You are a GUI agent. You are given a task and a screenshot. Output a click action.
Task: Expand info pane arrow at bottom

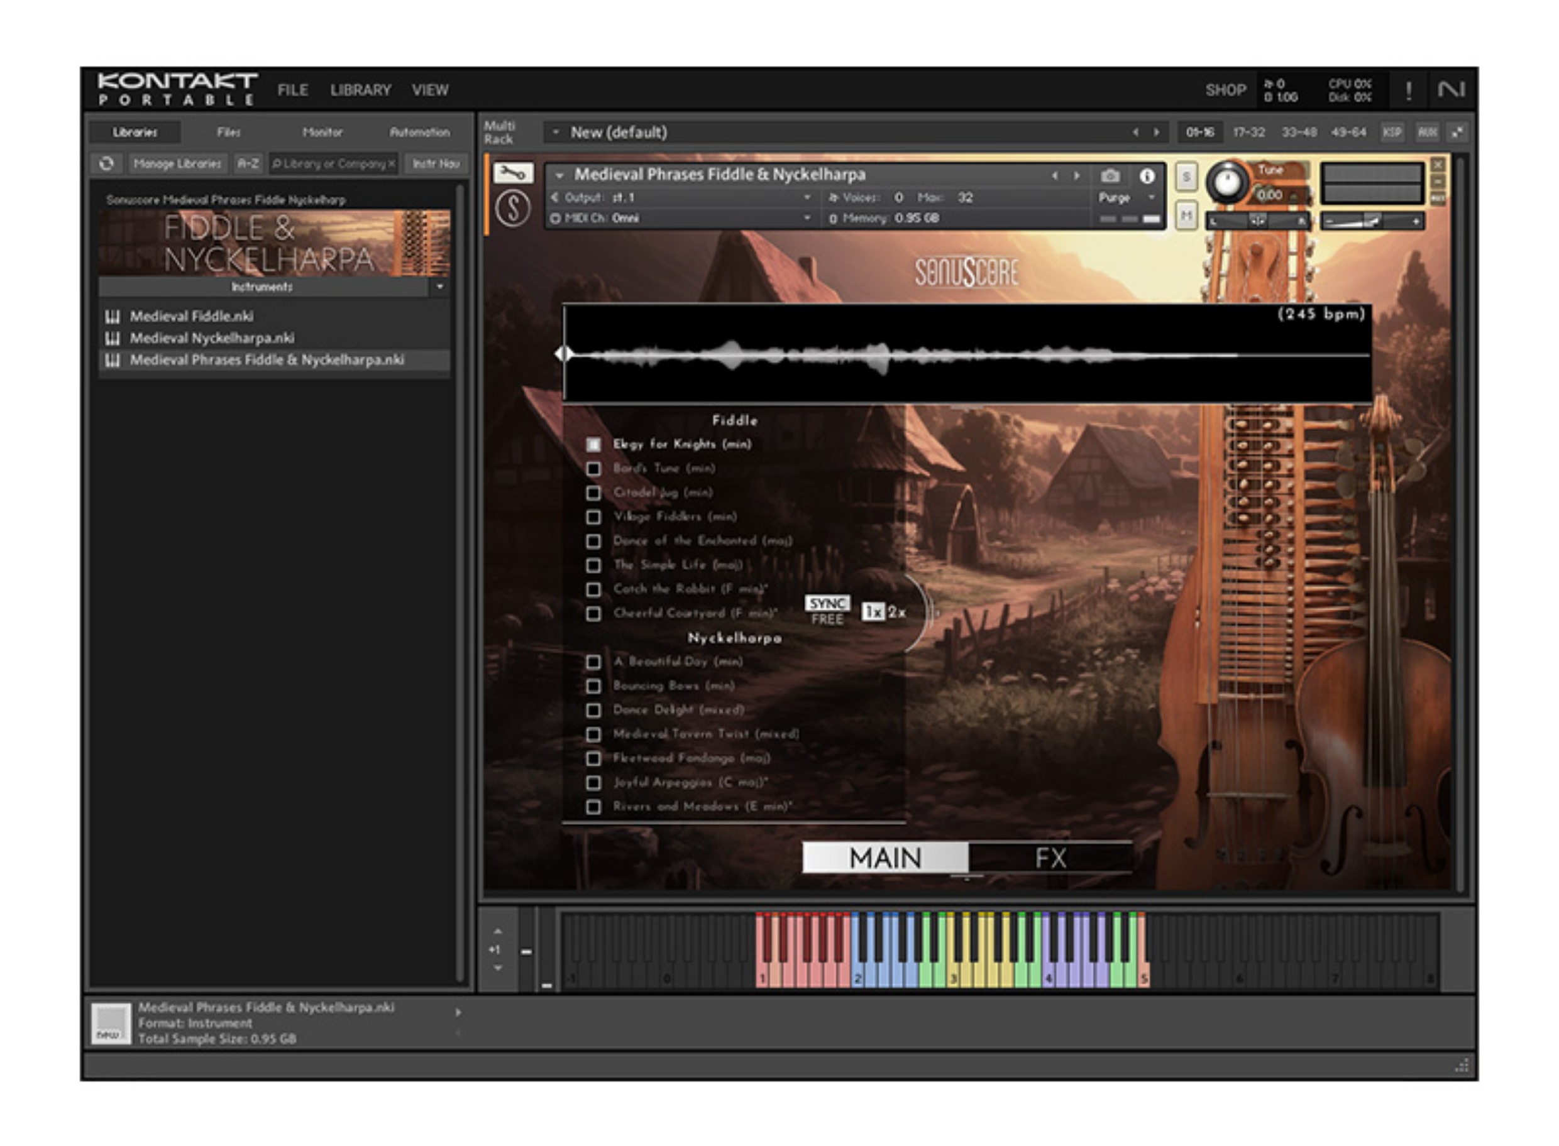click(458, 1013)
